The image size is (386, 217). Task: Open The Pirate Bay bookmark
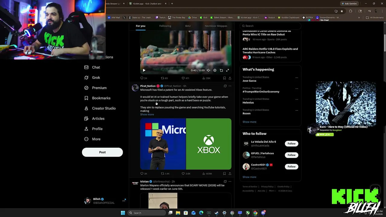coord(176,17)
